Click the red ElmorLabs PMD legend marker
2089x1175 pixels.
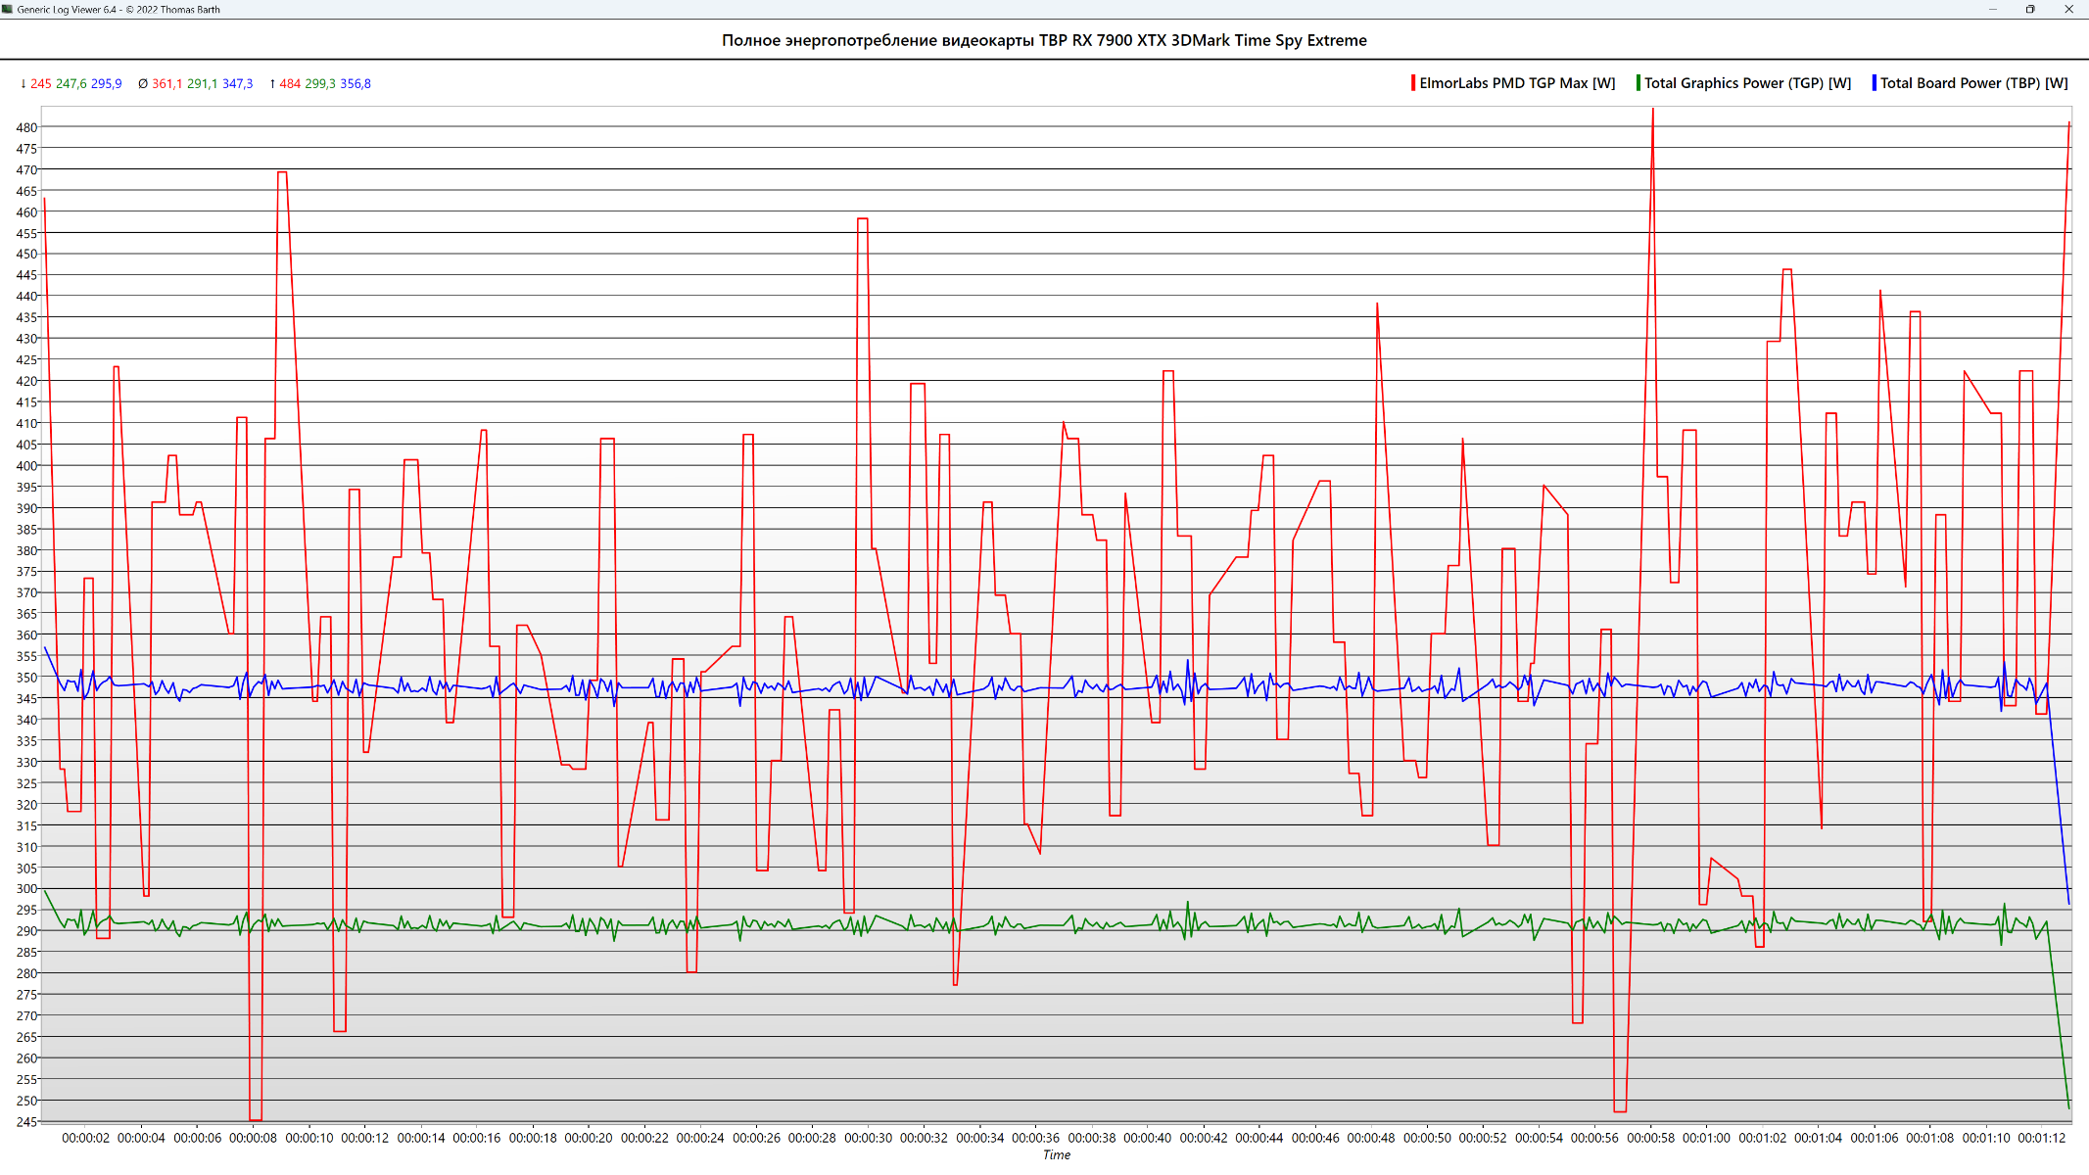click(1412, 83)
